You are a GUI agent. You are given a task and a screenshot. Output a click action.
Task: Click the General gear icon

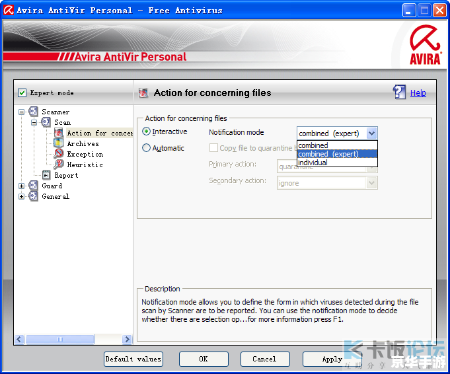point(33,196)
